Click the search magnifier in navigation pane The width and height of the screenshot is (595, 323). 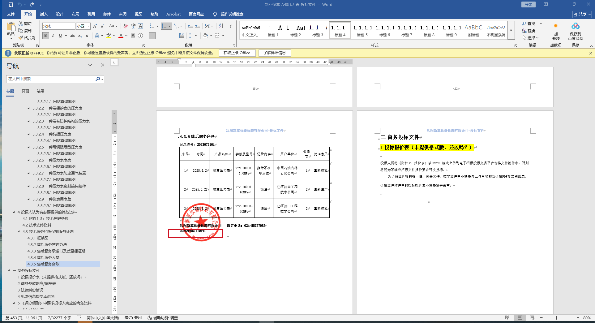tap(98, 79)
